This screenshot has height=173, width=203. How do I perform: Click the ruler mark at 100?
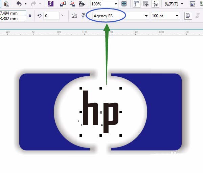click(x=84, y=32)
